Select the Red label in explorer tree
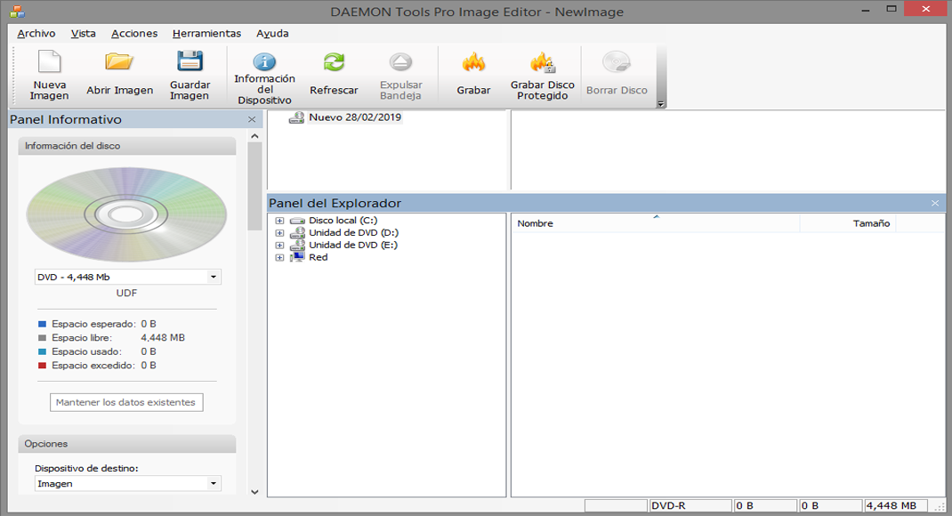Image resolution: width=952 pixels, height=516 pixels. 319,257
